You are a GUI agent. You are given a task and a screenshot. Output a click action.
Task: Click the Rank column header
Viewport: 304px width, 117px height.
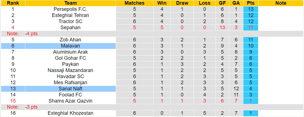(x=13, y=3)
